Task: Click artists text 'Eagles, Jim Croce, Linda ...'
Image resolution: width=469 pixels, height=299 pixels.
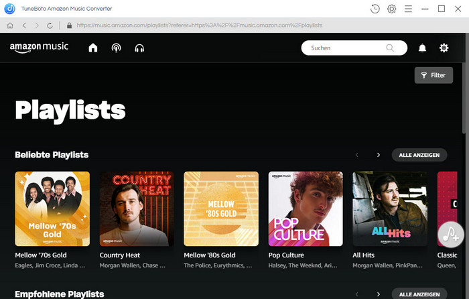Action: 50,265
